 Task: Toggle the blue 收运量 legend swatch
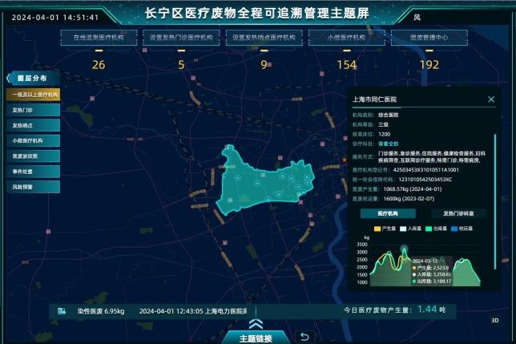(x=454, y=229)
